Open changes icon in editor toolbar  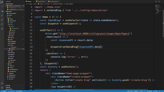tap(156, 2)
